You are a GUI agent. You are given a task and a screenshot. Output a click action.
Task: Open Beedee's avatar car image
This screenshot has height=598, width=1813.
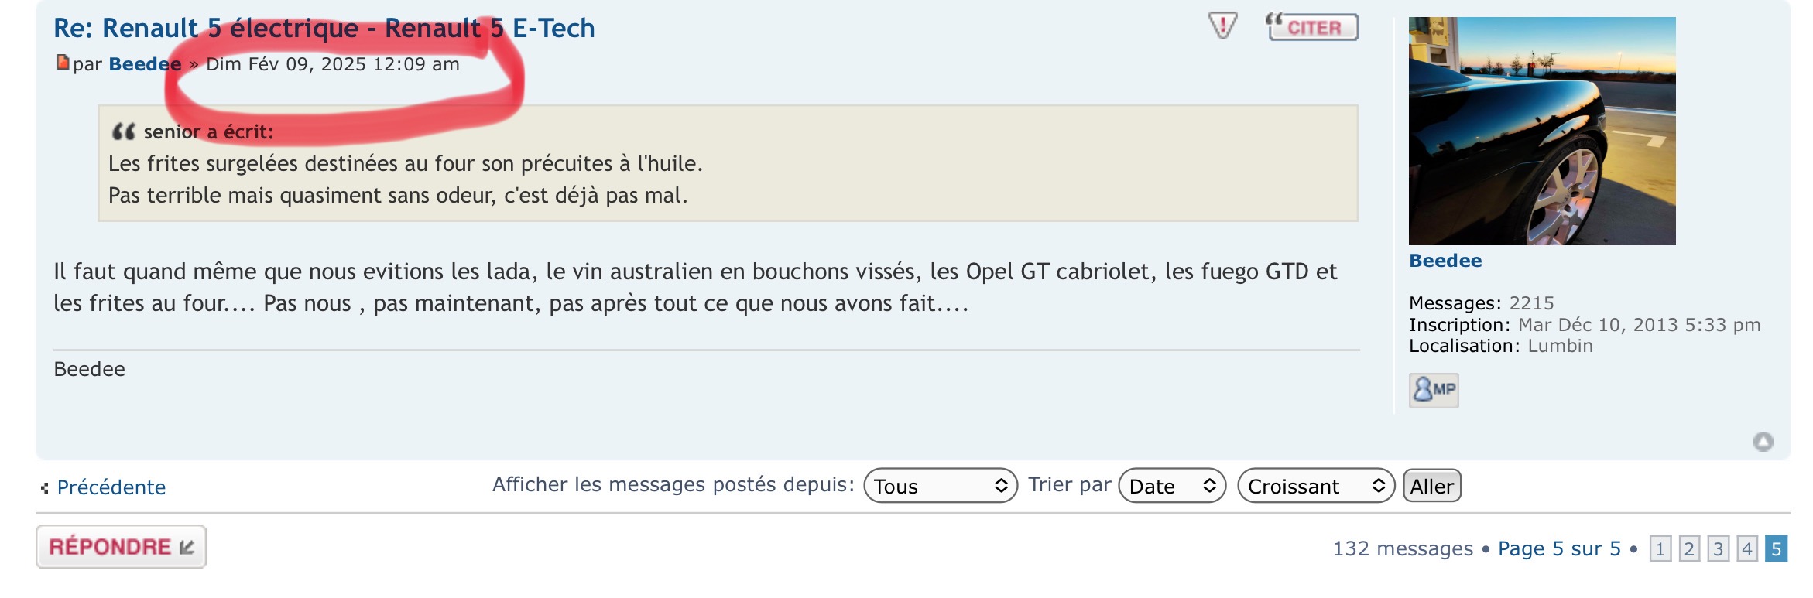click(1541, 131)
